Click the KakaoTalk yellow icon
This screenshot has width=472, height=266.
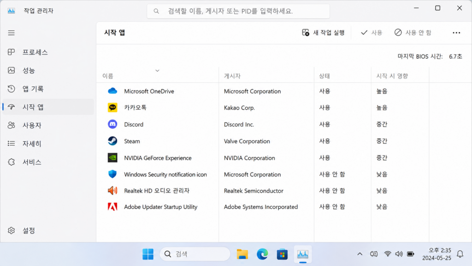(x=112, y=107)
